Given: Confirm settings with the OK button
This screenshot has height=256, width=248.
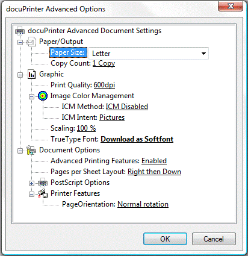Looking at the screenshot, I should (165, 239).
